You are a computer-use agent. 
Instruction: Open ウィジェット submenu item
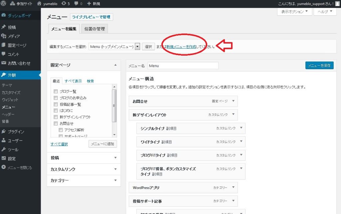(x=10, y=100)
